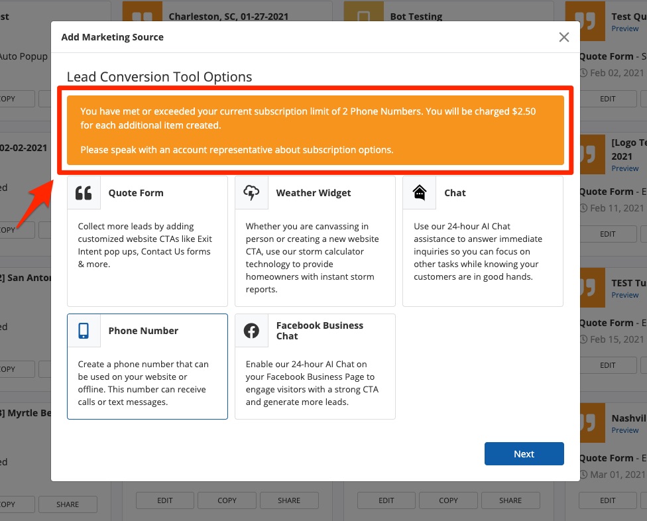Select the Facebook Business Chat title
The width and height of the screenshot is (647, 521).
tap(320, 331)
